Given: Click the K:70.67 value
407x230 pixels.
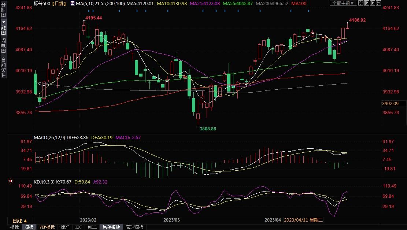Looking at the screenshot, I should coord(64,182).
